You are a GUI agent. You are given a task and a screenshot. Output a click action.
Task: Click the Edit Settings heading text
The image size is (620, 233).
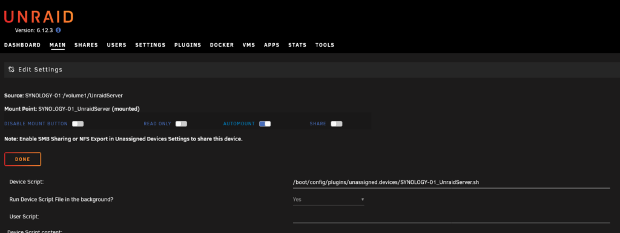(x=41, y=70)
